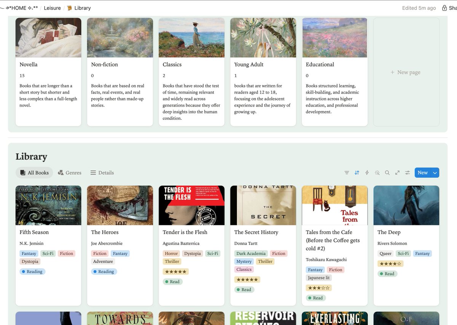Expand the New button dropdown arrow

click(435, 172)
